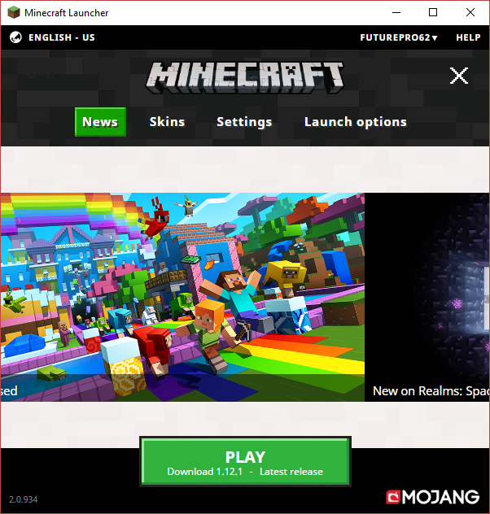Minimize the Minecraft Launcher window
This screenshot has height=514, width=490.
coord(396,12)
